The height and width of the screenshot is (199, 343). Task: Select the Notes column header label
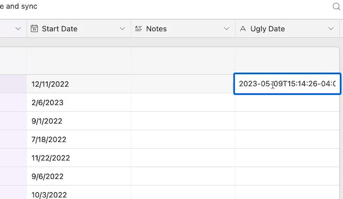156,29
